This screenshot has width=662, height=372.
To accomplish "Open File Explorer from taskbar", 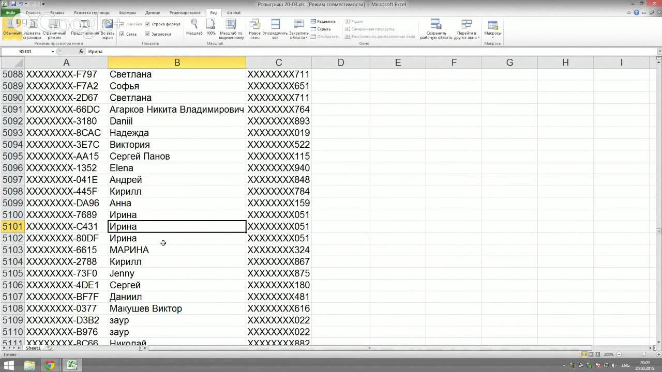I will [29, 365].
